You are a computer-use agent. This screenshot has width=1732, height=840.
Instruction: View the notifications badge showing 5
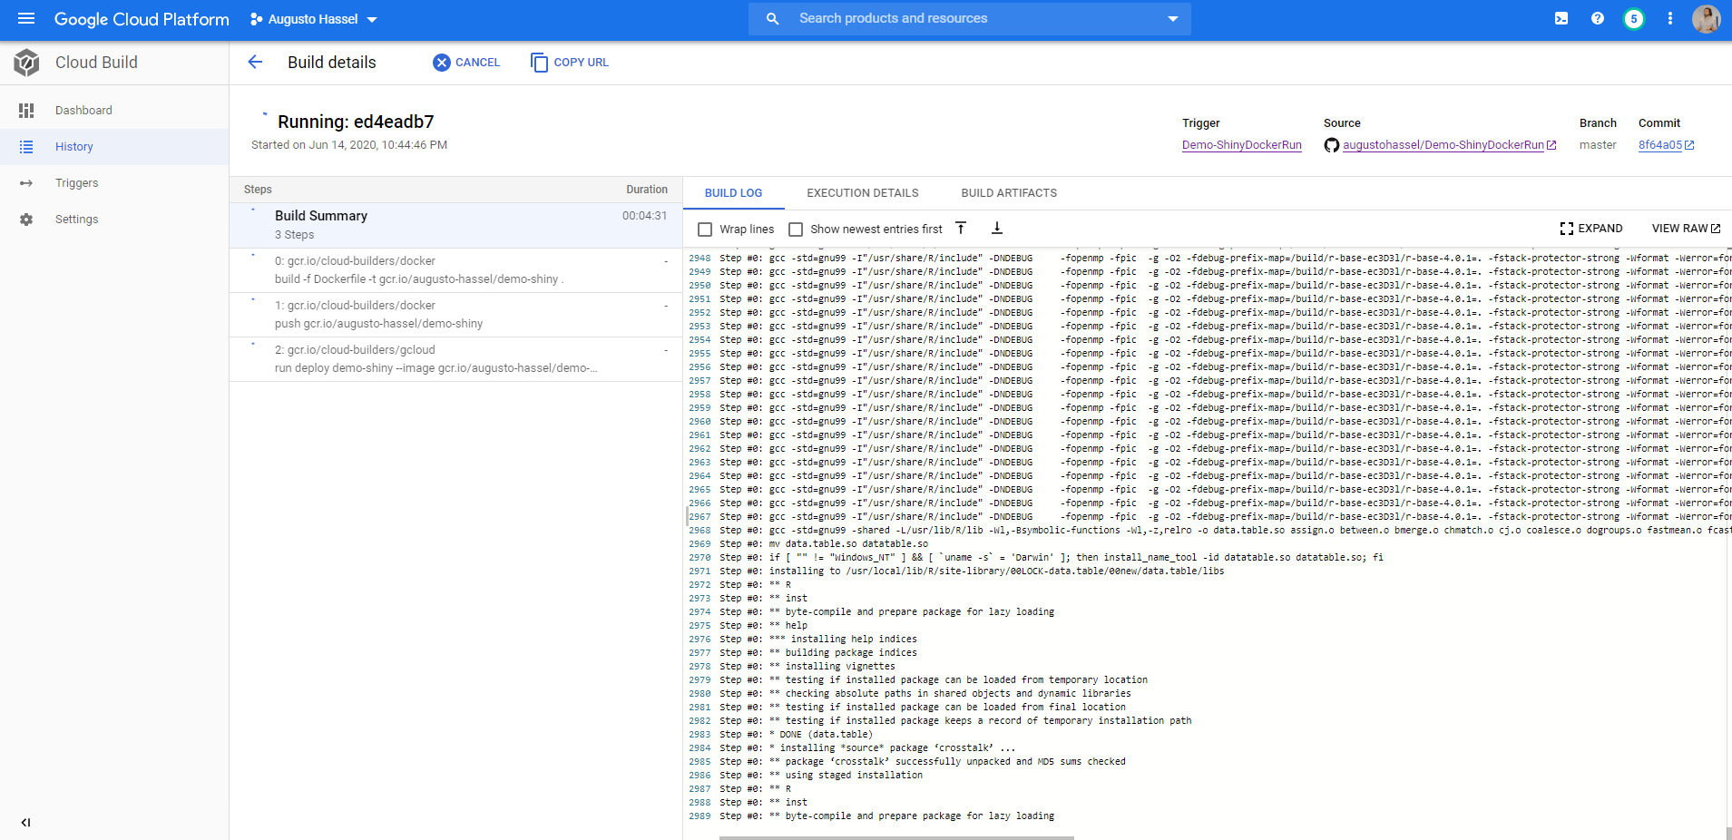(1634, 18)
